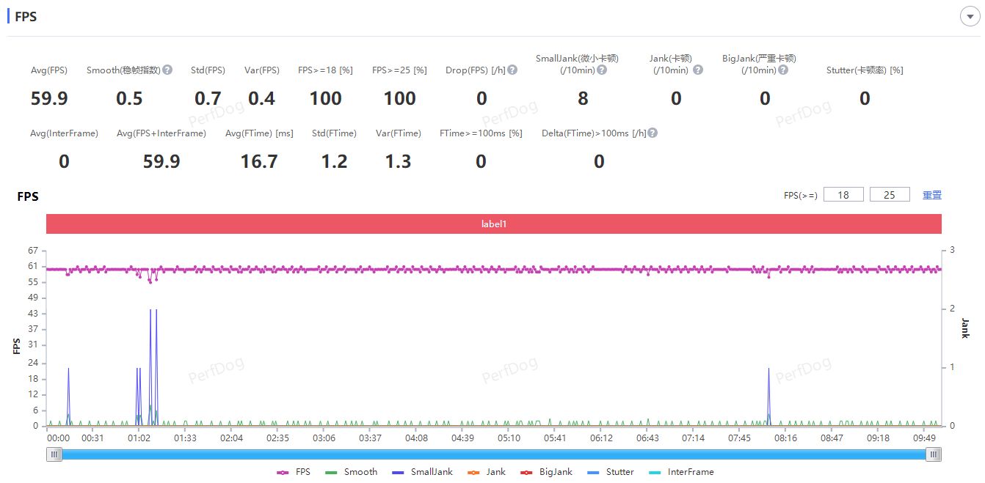Click the Avg(FTime) value 16.7
The height and width of the screenshot is (483, 985).
tap(259, 161)
